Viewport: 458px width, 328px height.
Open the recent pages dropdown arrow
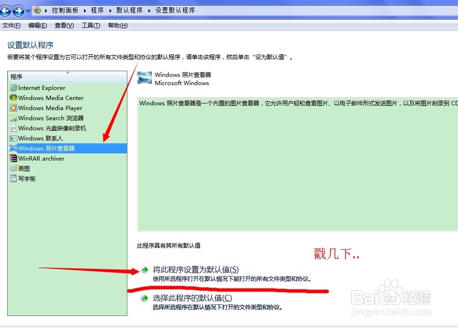28,11
